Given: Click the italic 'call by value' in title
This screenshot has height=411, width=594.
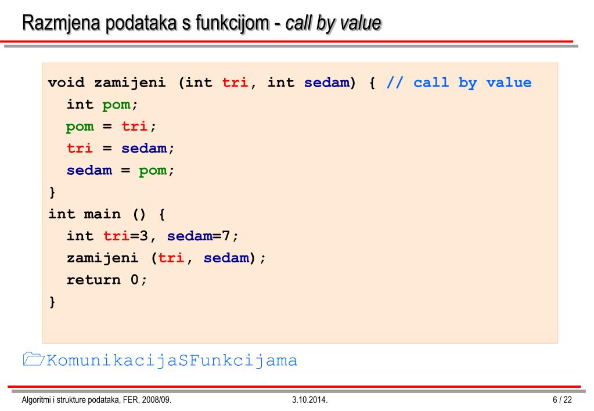Looking at the screenshot, I should [333, 23].
